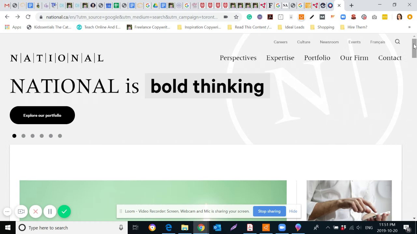Hide the Loom screen sharing bar
This screenshot has width=417, height=234.
coord(293,211)
